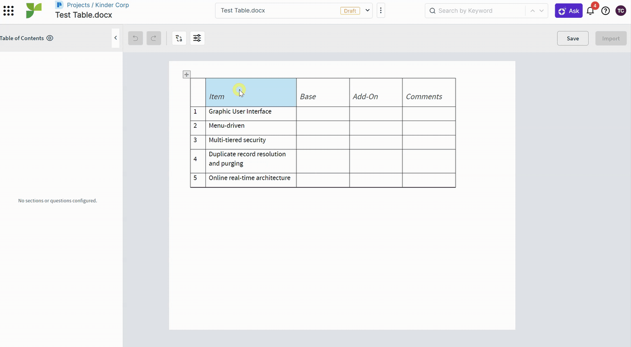The height and width of the screenshot is (347, 631).
Task: Click the Redo button
Action: coord(154,38)
